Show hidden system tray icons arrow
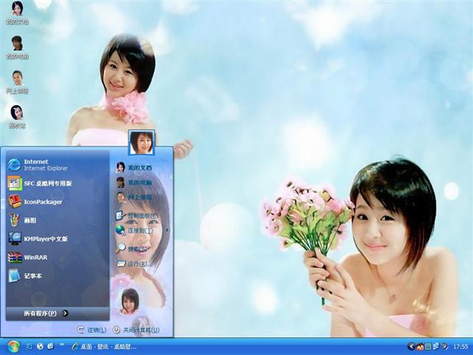473x355 pixels. [411, 346]
